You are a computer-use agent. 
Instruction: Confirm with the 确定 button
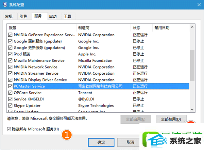[x=101, y=142]
